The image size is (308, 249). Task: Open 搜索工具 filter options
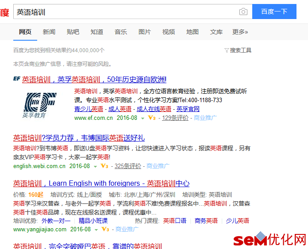pos(241,50)
